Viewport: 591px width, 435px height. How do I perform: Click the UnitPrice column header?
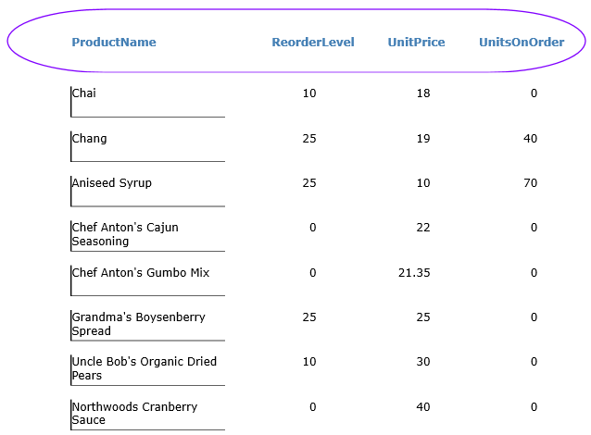click(x=416, y=43)
